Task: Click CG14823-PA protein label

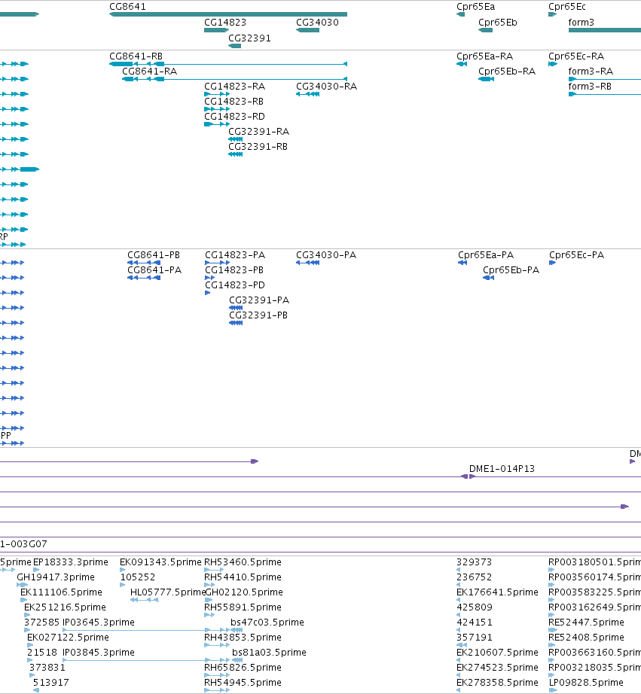Action: pyautogui.click(x=235, y=255)
